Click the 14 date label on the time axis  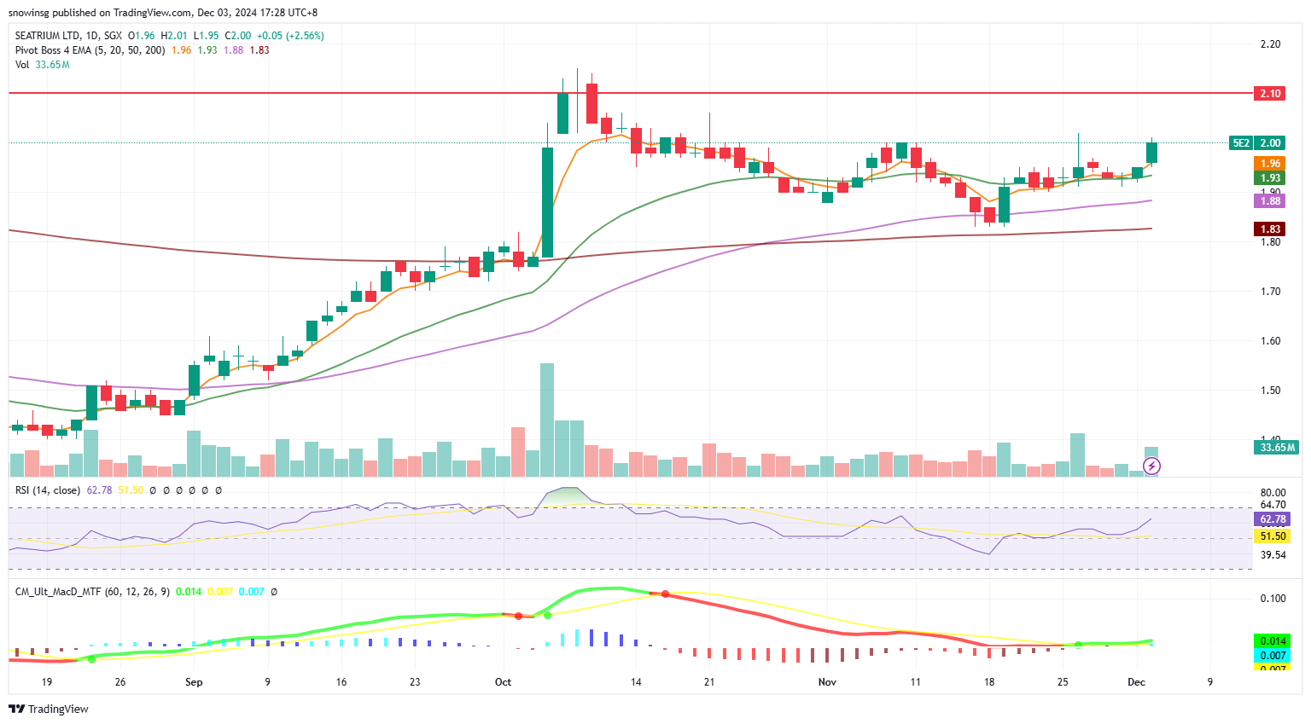click(636, 681)
